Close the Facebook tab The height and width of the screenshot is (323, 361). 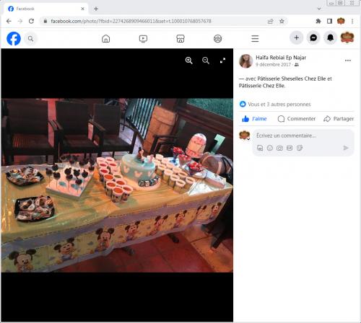coord(82,9)
